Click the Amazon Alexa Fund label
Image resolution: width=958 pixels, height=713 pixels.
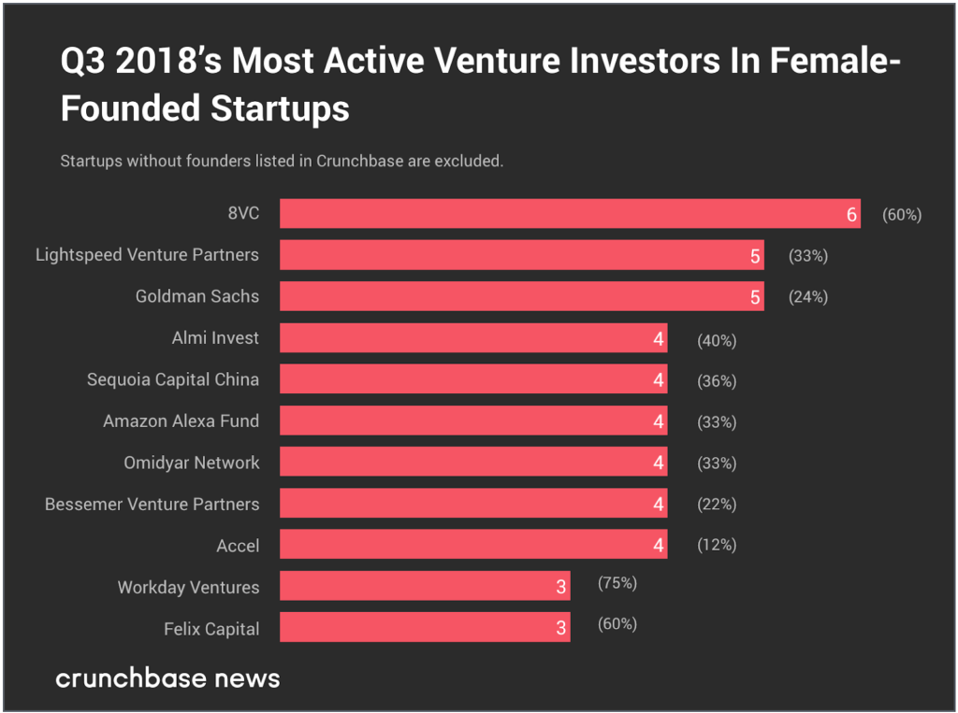coord(181,421)
